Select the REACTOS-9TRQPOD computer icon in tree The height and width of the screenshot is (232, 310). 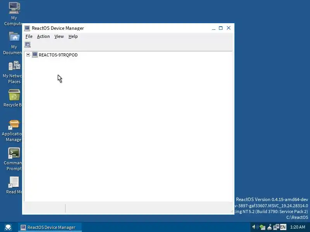tap(35, 55)
